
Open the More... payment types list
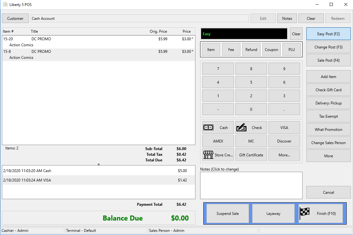coord(284,155)
